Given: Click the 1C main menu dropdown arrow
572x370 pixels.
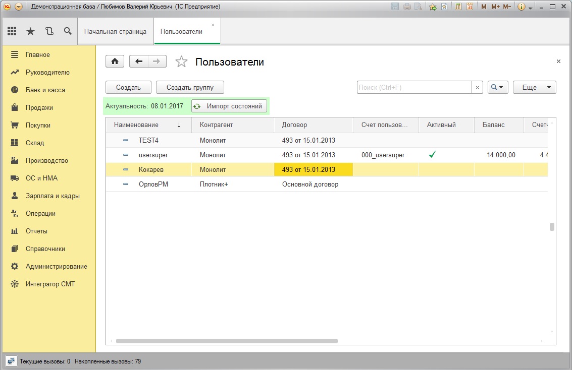Looking at the screenshot, I should [19, 7].
